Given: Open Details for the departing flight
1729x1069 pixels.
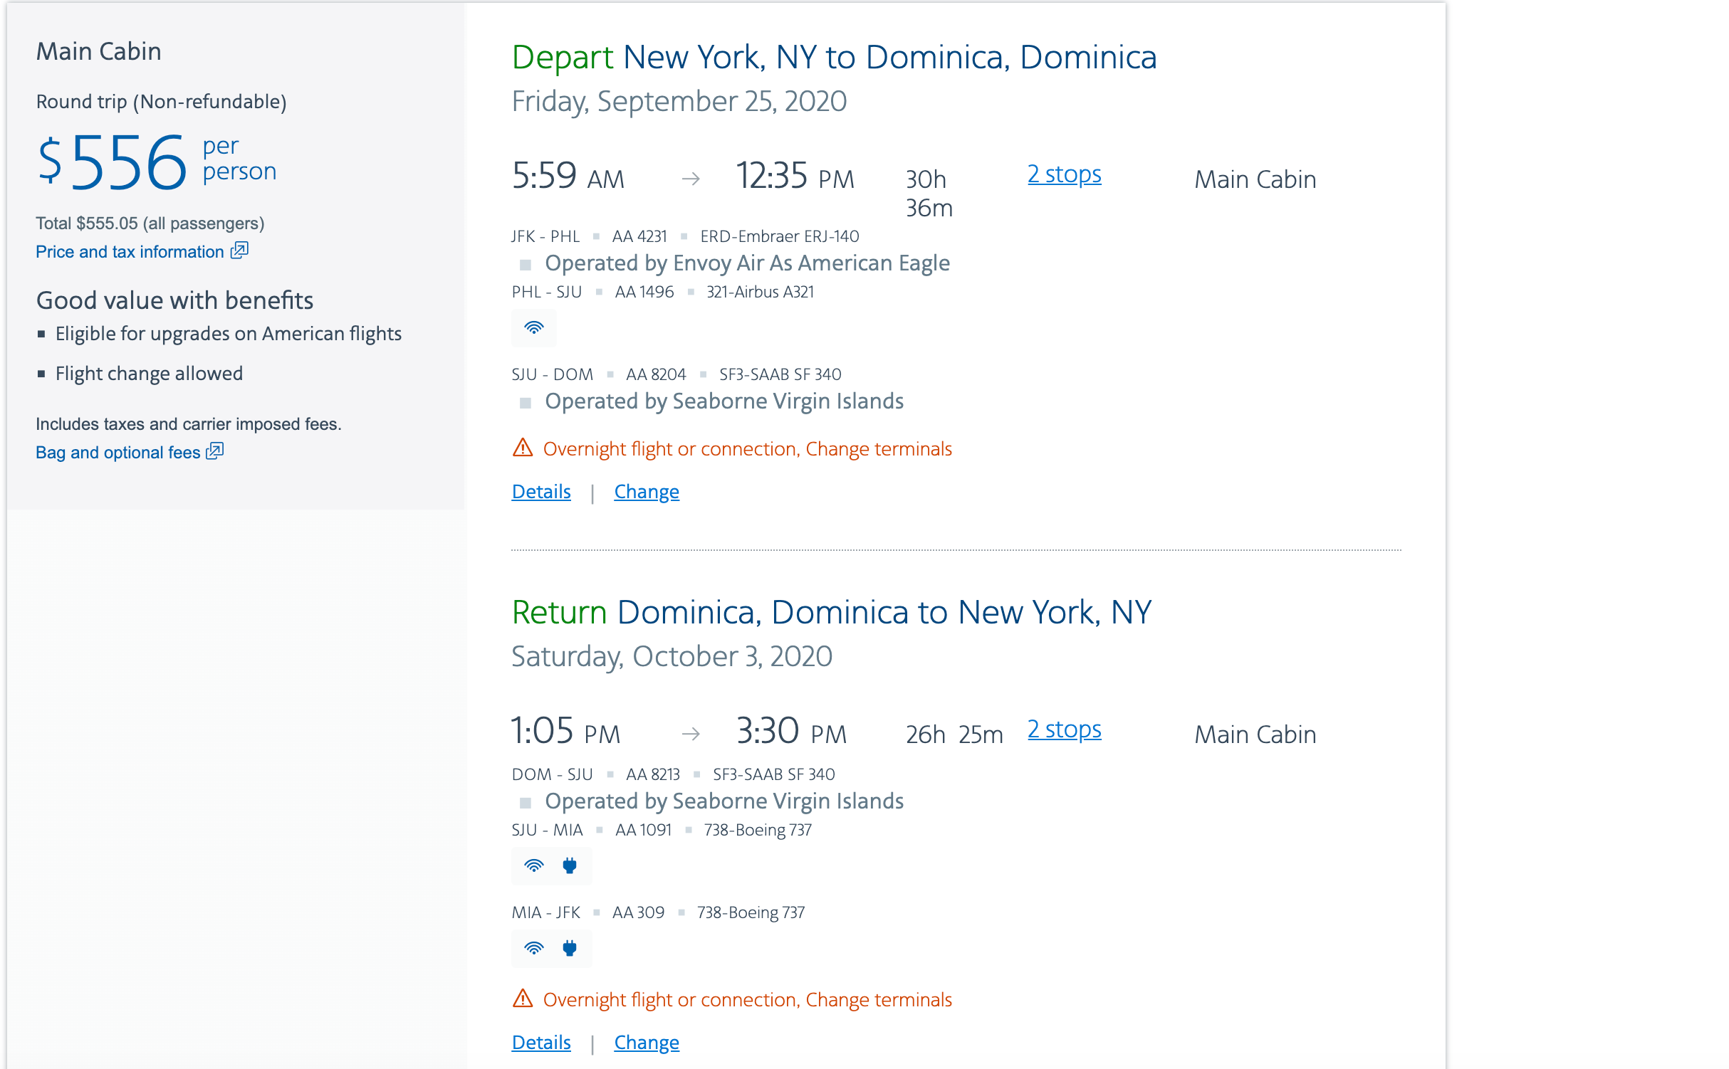Looking at the screenshot, I should pos(541,492).
